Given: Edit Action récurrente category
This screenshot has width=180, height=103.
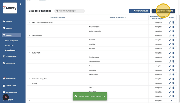Looking at the screenshot, I should pos(170,31).
